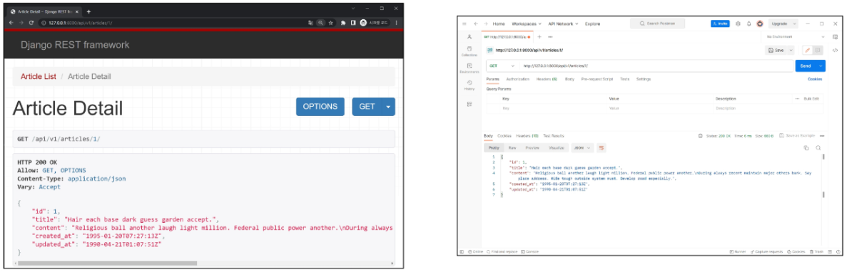Expand the Upgrade dropdown arrow
The height and width of the screenshot is (272, 847).
tap(795, 23)
